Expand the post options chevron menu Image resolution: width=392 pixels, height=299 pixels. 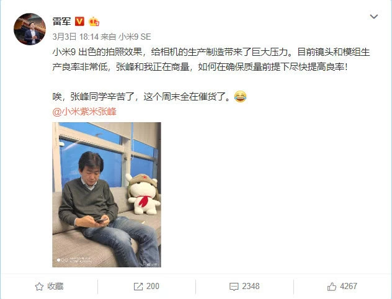(374, 17)
